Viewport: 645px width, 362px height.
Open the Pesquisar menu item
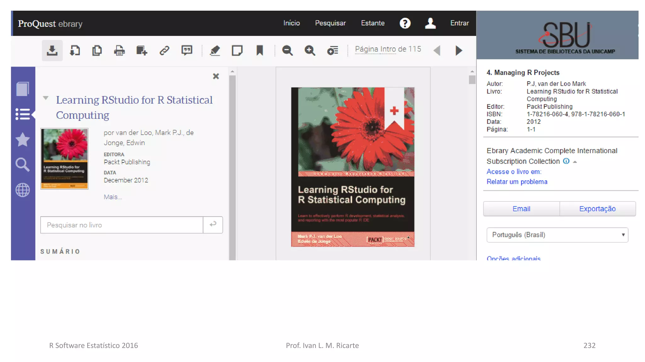point(330,23)
